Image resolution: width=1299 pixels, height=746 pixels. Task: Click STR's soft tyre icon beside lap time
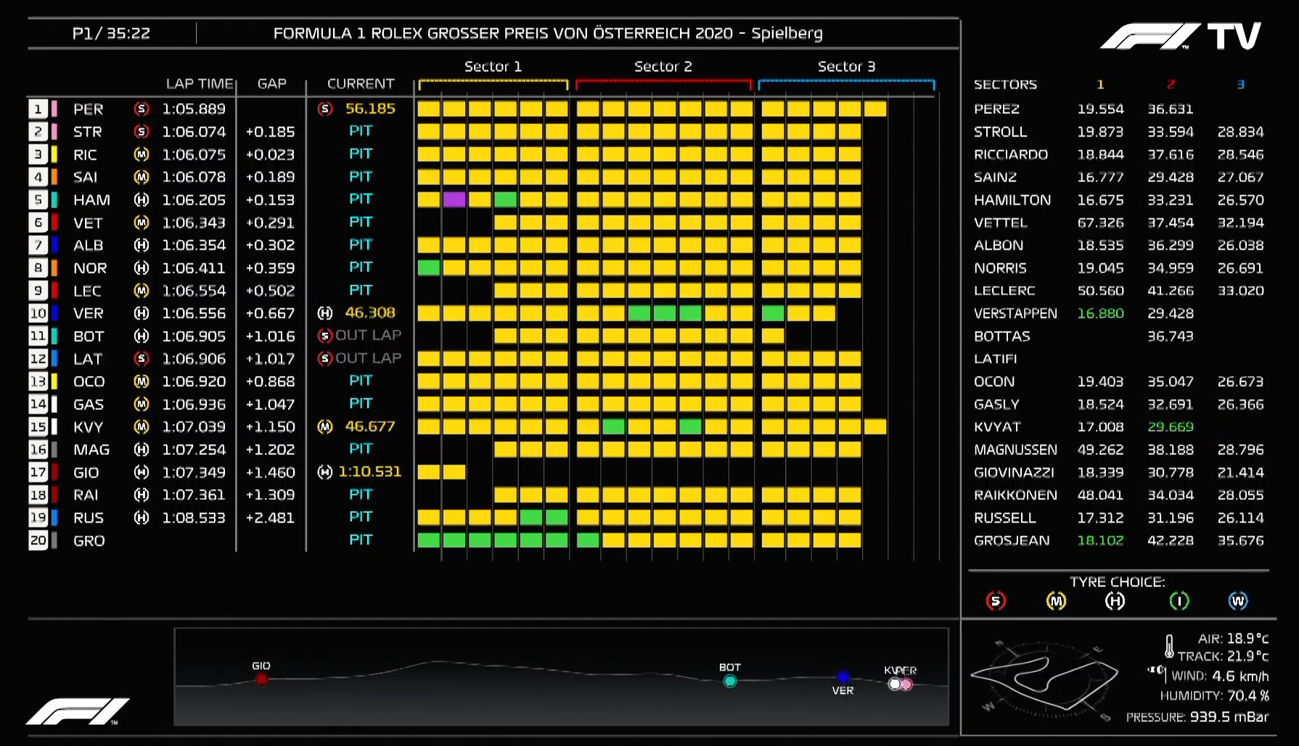(x=142, y=131)
